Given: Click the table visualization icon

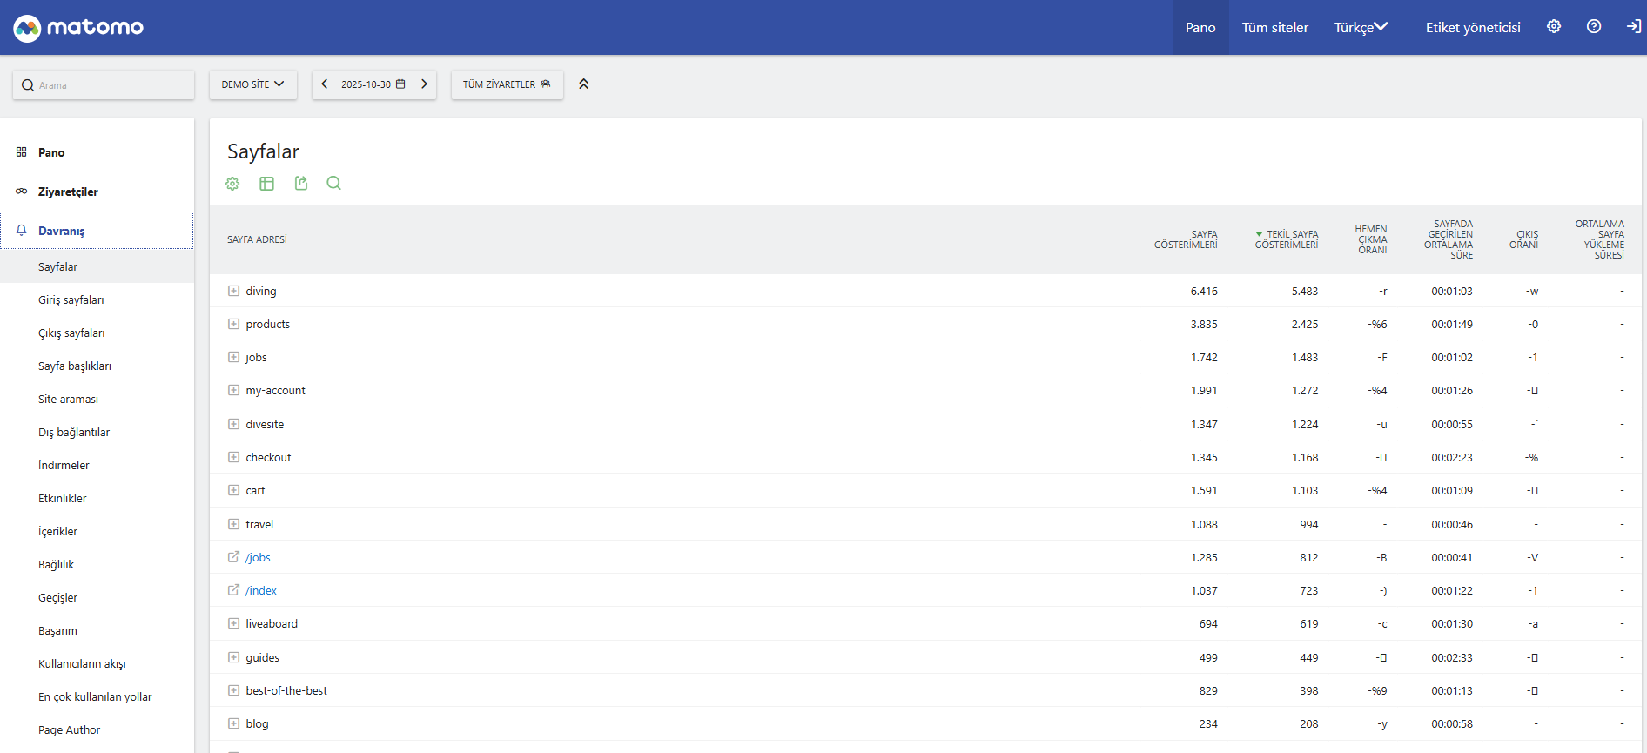Looking at the screenshot, I should [x=266, y=184].
